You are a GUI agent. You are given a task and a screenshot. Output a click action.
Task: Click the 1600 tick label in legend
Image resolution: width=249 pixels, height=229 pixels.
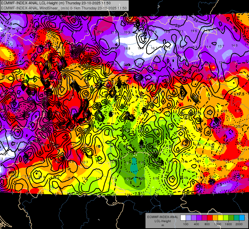(228, 224)
